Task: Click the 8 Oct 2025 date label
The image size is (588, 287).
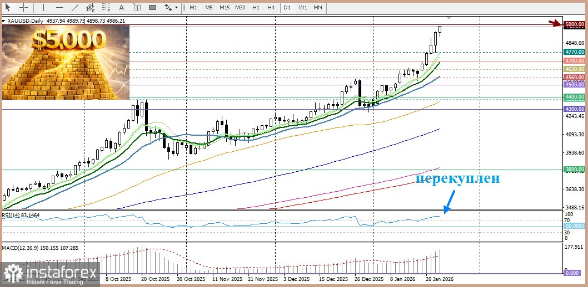Action: coord(119,279)
